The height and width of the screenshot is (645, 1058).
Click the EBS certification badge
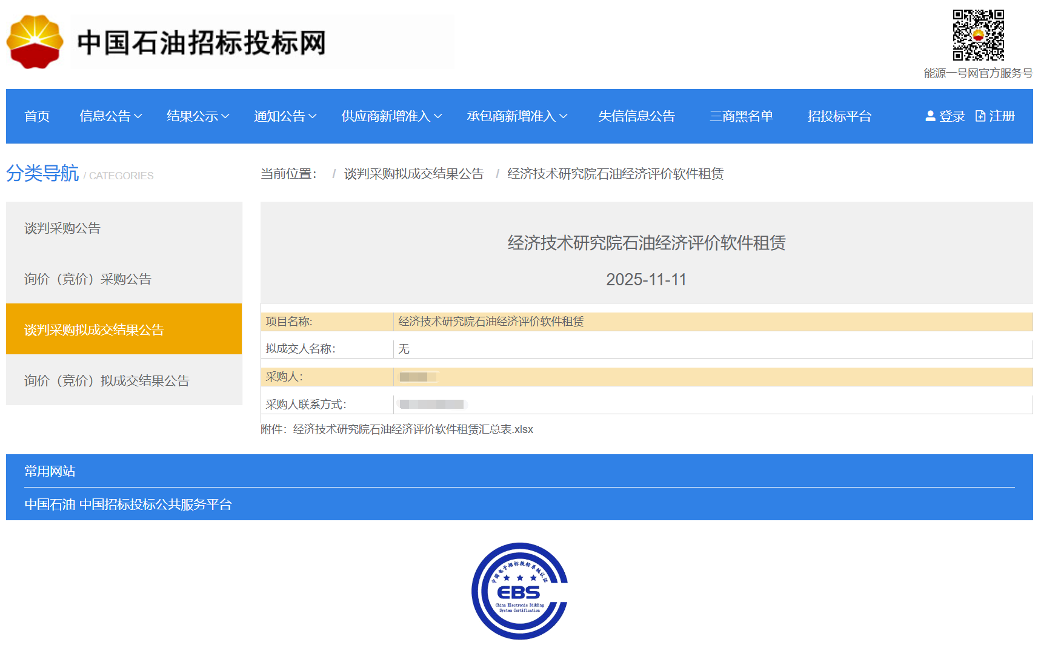coord(519,590)
